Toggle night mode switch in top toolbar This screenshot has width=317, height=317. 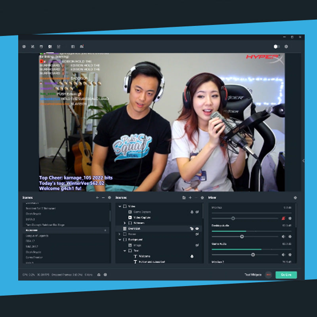pyautogui.click(x=277, y=46)
